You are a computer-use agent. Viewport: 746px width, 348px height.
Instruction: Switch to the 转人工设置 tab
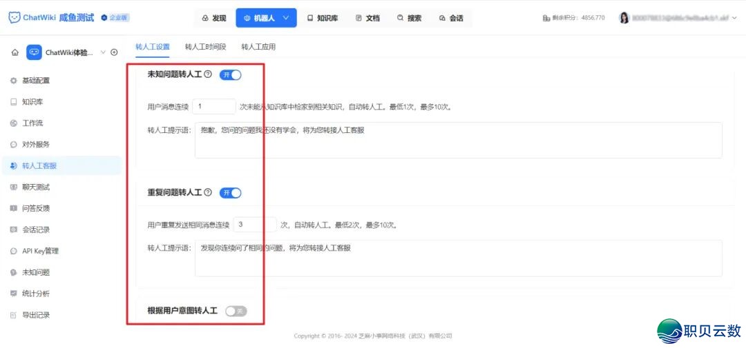pyautogui.click(x=152, y=47)
